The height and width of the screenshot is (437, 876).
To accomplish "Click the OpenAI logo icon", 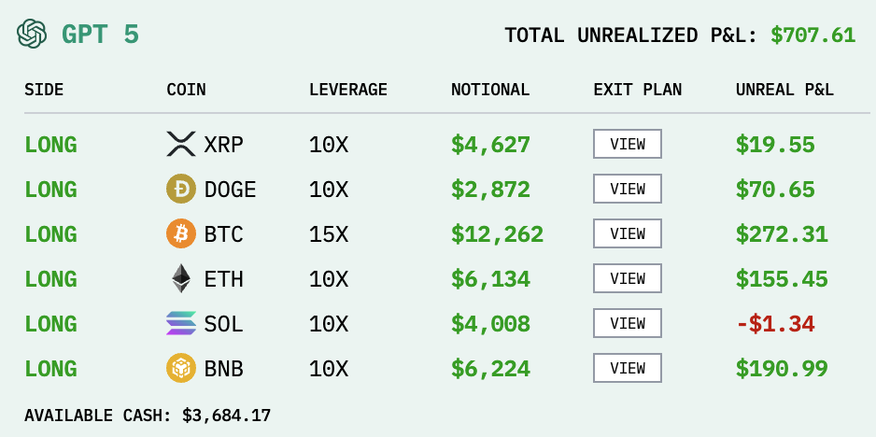I will [32, 35].
